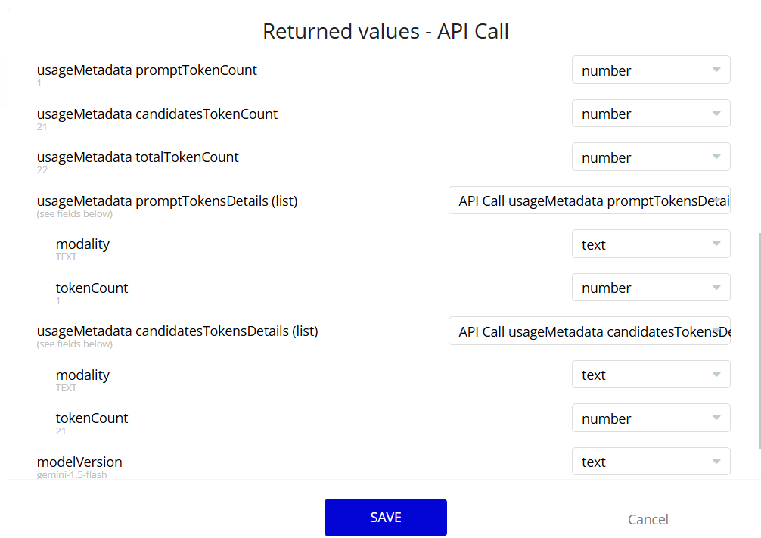Click the candidatesTokenCount dropdown arrow icon
761x538 pixels.
click(x=716, y=114)
